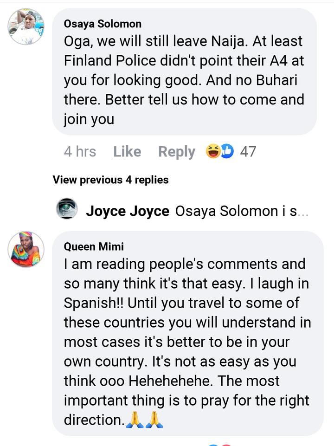This screenshot has width=334, height=446.
Task: Open Osaya Solomon's profile picture
Action: [x=26, y=26]
